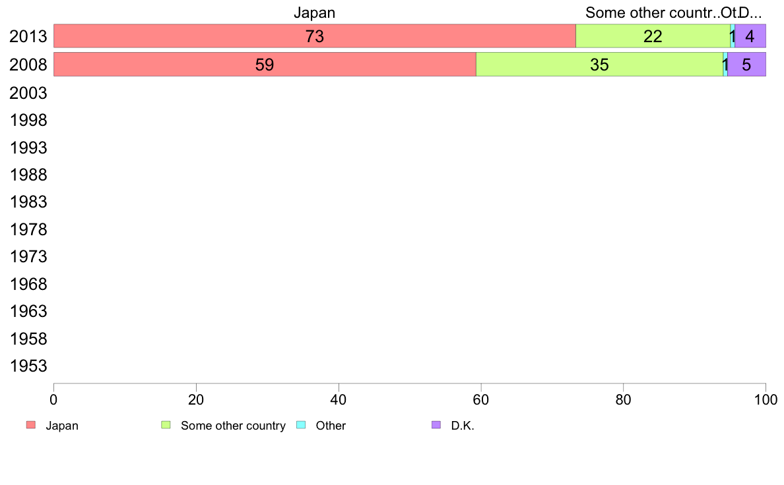784x485 pixels.
Task: Click the D.K. legend text
Action: click(463, 426)
